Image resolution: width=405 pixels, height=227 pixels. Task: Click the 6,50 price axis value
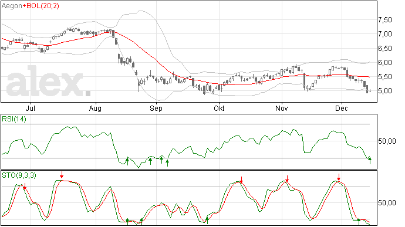pos(385,49)
